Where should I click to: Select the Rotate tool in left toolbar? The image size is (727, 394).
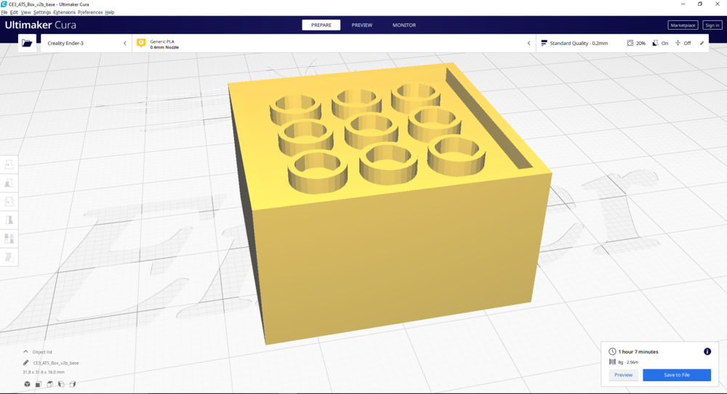[9, 201]
